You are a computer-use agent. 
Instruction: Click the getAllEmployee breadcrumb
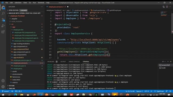(115, 10)
